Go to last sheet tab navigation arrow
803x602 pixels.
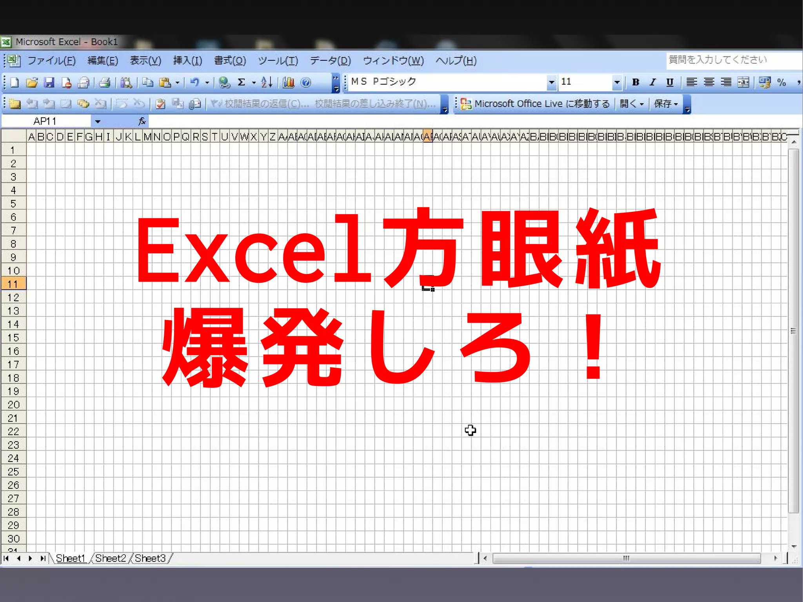click(43, 558)
